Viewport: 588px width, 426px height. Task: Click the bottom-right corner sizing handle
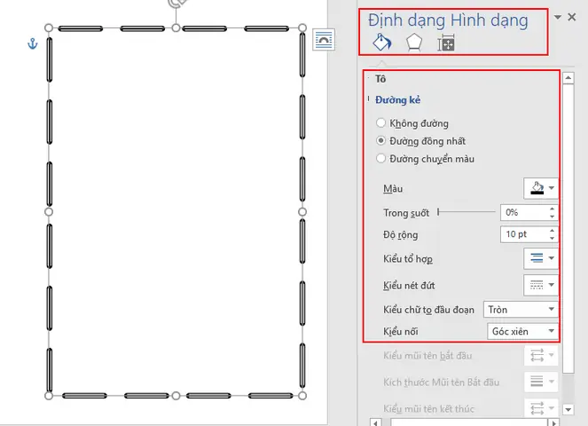[302, 396]
